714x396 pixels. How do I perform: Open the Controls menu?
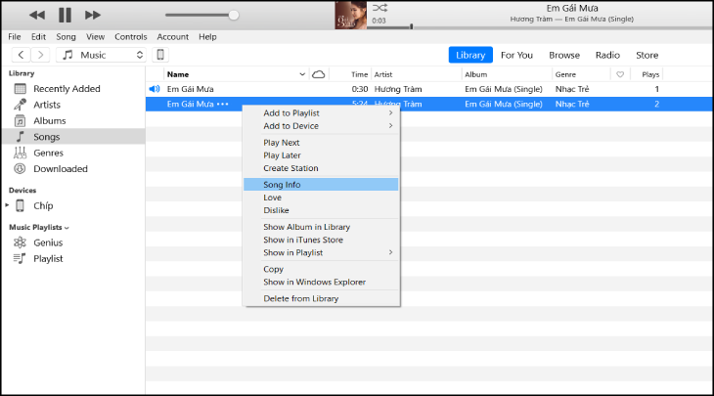[131, 37]
